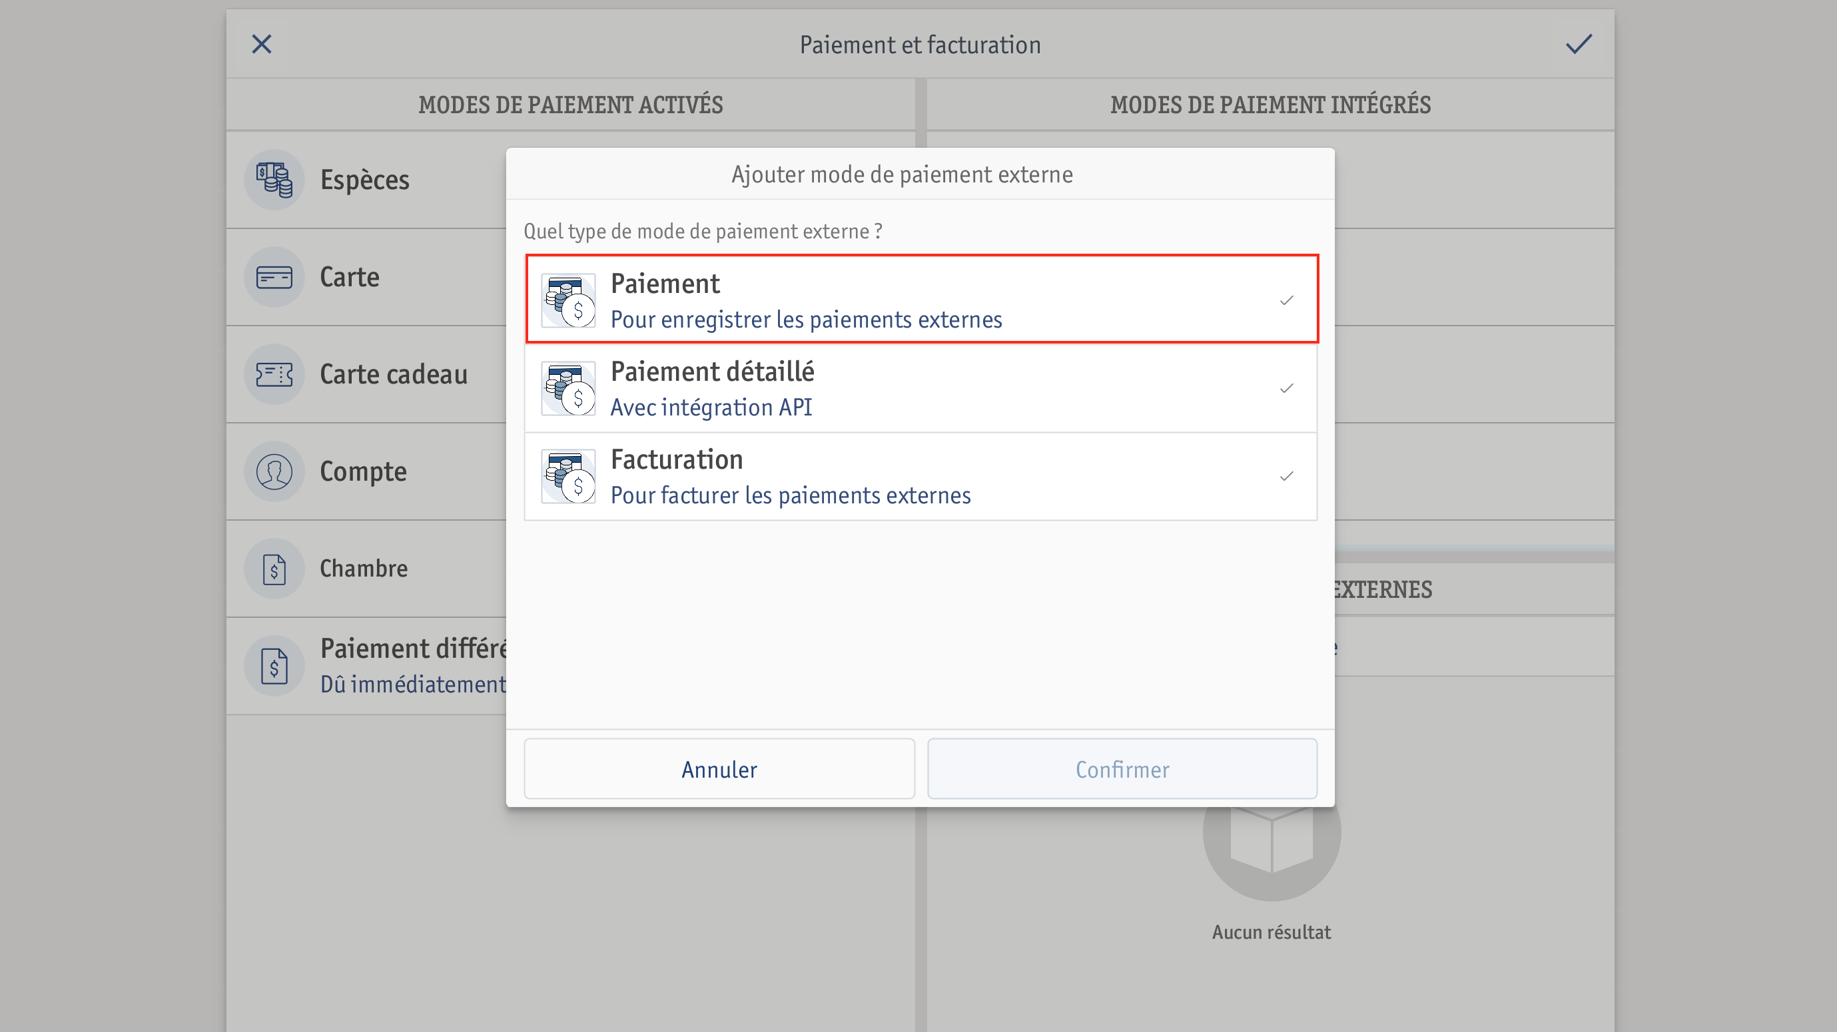This screenshot has height=1032, width=1837.
Task: Open the Modes de paiement intégrés header
Action: [x=1270, y=105]
